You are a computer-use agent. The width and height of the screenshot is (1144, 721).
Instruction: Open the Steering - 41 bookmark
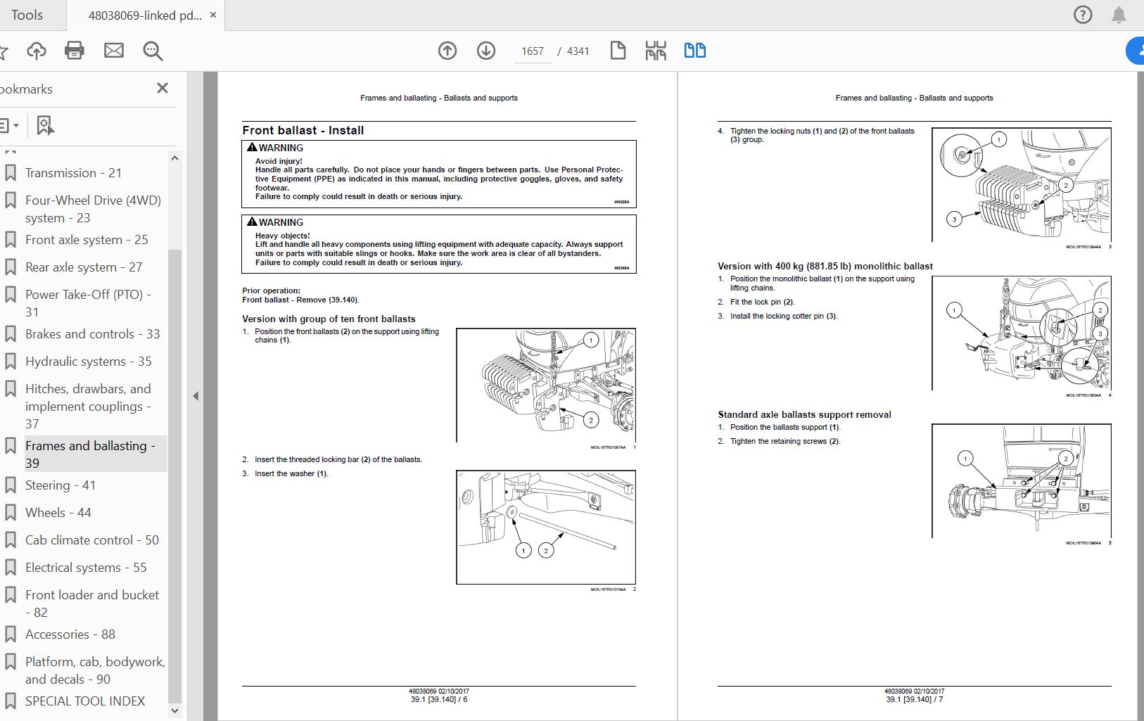point(61,485)
